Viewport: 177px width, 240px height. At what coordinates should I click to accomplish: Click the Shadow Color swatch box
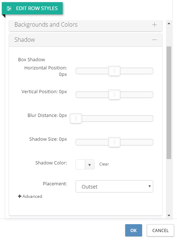[x=81, y=164]
